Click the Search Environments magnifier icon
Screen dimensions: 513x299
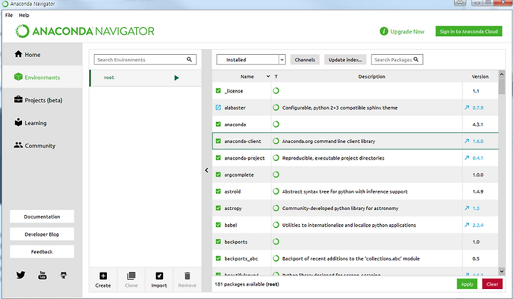point(189,59)
